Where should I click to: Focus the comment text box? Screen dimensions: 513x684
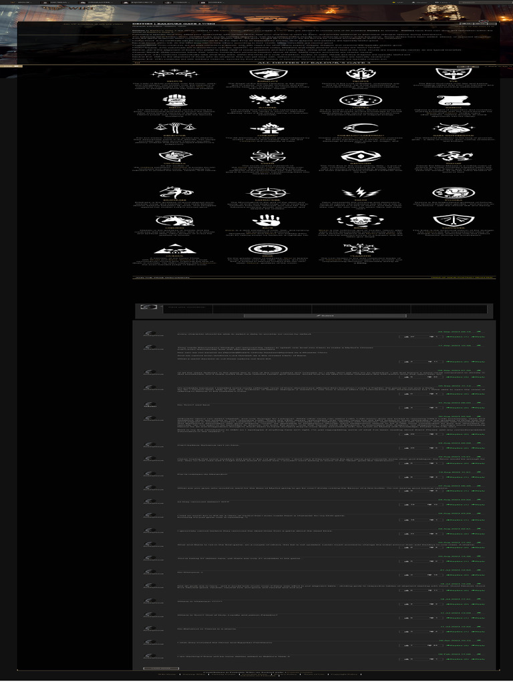point(326,309)
